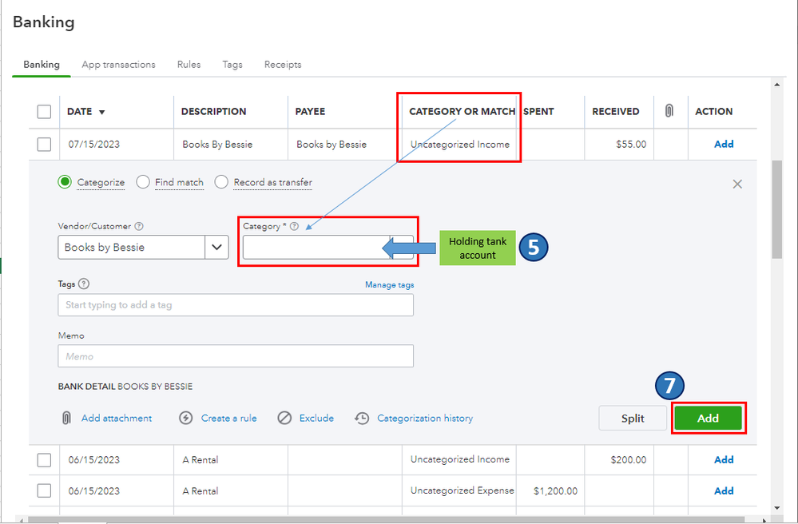Go to the Rules tab
The width and height of the screenshot is (798, 524).
[189, 65]
